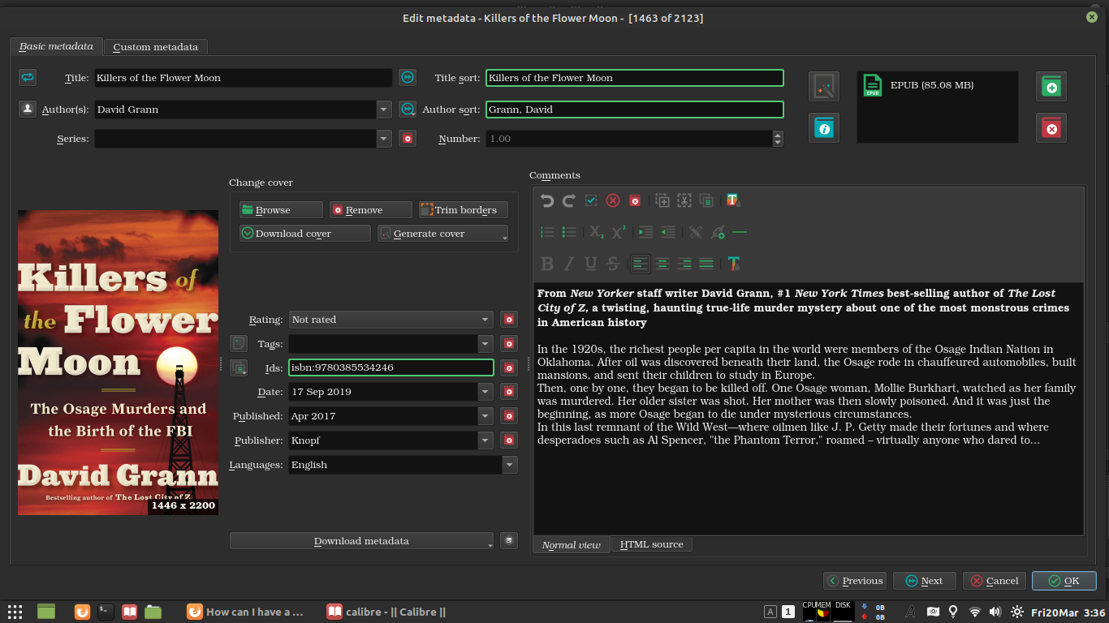Select all comment text

pos(591,200)
